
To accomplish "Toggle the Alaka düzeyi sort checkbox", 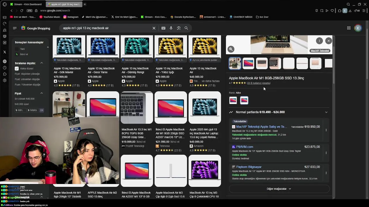I will [x=17, y=68].
